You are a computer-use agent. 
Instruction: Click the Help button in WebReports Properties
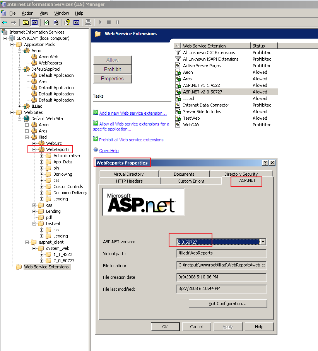[x=259, y=327]
